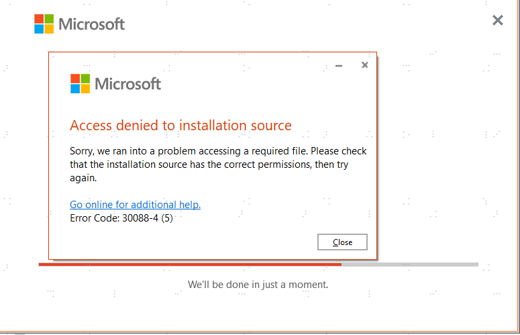Click the 'Microsoft' wordmark in the installer header

pyautogui.click(x=92, y=24)
